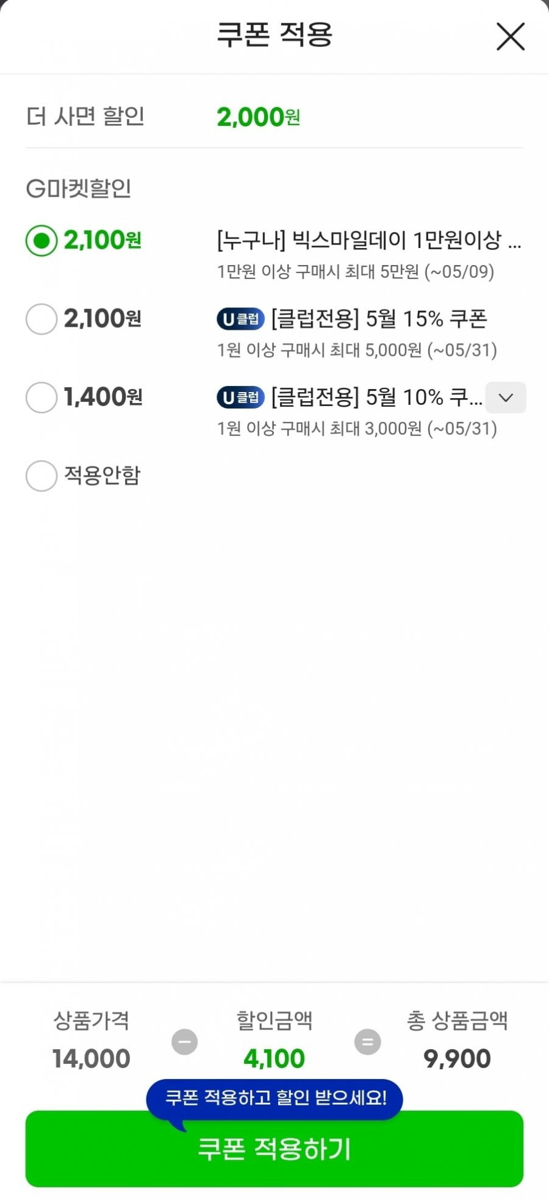Viewport: 549px width, 1200px height.
Task: Click the U클럽 badge on 15% coupon
Action: tap(240, 319)
